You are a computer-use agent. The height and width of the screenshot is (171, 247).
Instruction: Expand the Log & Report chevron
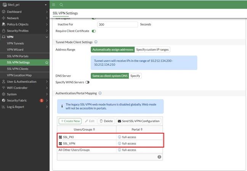47,107
